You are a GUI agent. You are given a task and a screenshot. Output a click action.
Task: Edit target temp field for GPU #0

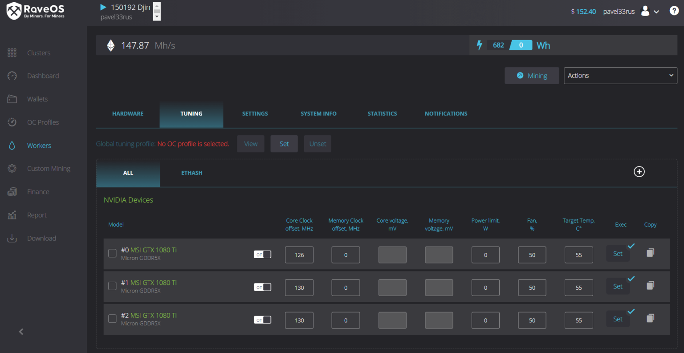point(579,255)
